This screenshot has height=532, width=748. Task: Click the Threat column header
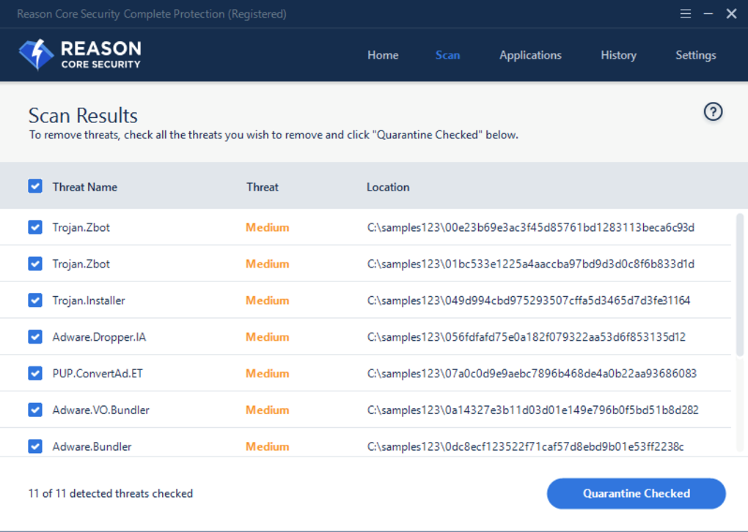coord(263,187)
